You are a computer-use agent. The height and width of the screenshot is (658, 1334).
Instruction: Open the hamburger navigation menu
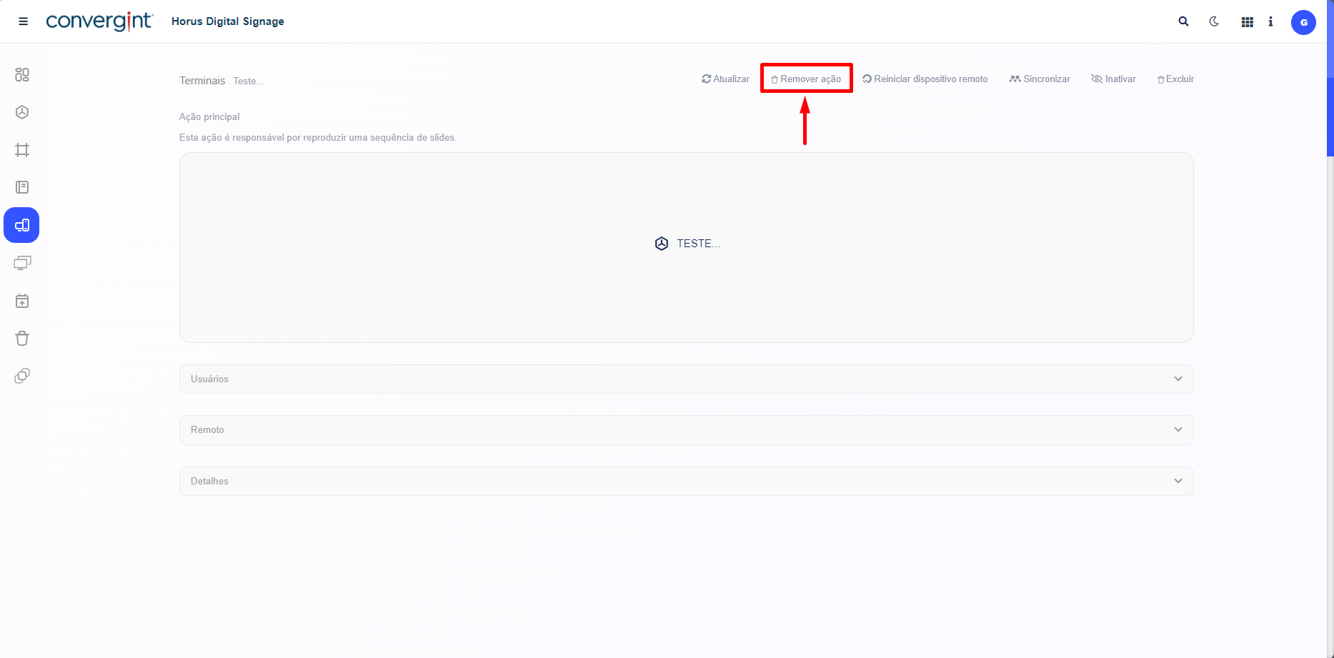click(x=23, y=21)
